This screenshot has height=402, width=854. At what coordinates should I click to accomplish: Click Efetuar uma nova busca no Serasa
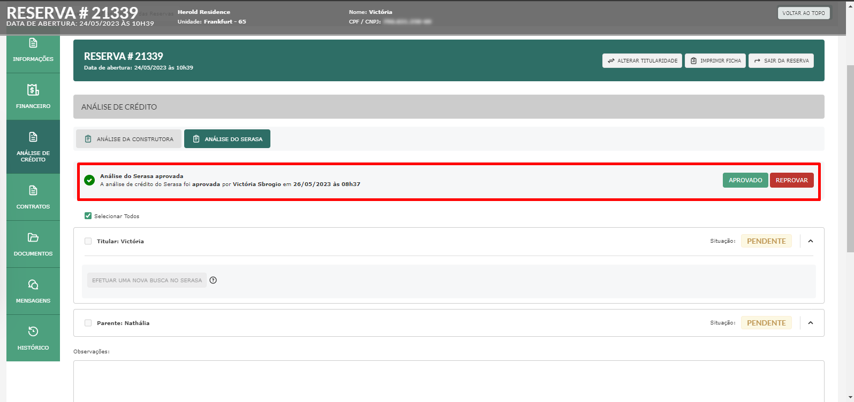point(147,280)
